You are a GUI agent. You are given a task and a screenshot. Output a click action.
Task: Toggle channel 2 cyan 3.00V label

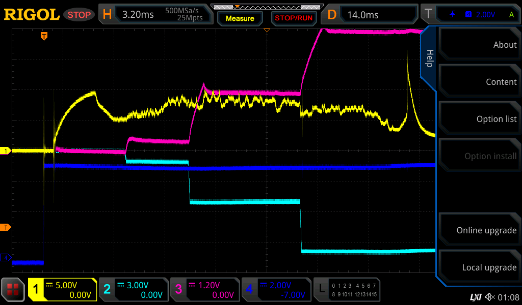click(133, 290)
